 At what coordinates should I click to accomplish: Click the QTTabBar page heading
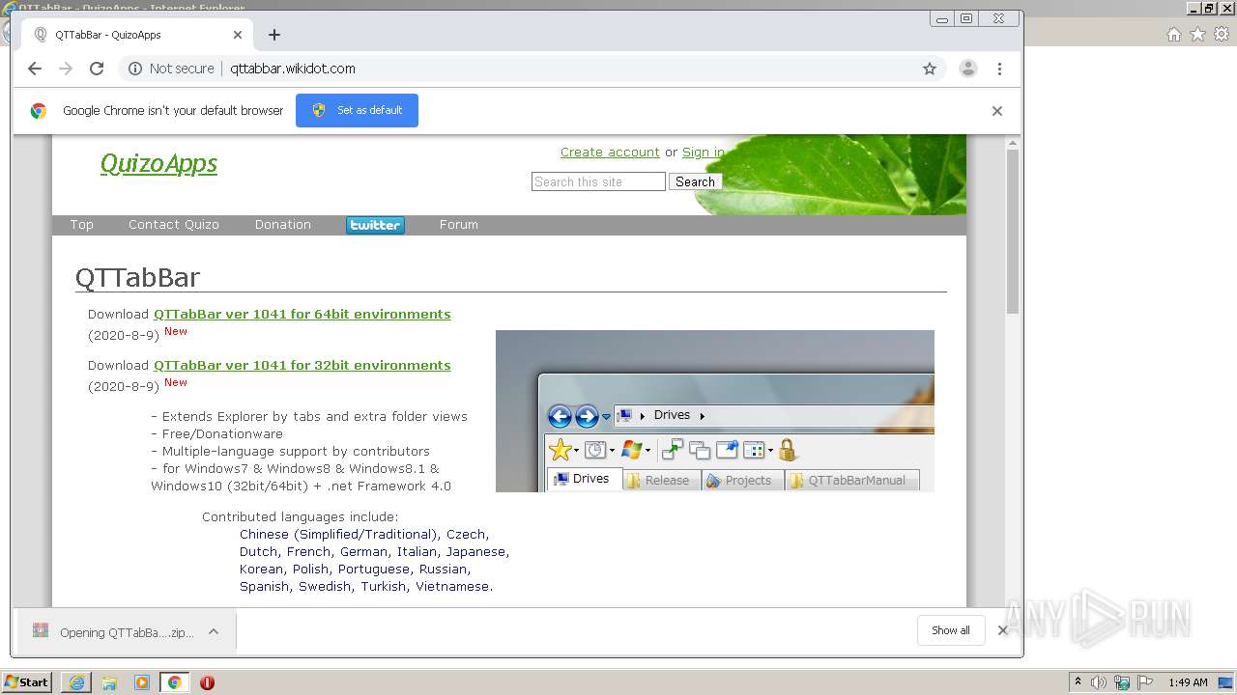click(137, 278)
